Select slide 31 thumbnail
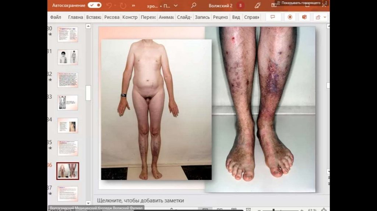Screen dimensions: 377x211 (x=68, y=57)
